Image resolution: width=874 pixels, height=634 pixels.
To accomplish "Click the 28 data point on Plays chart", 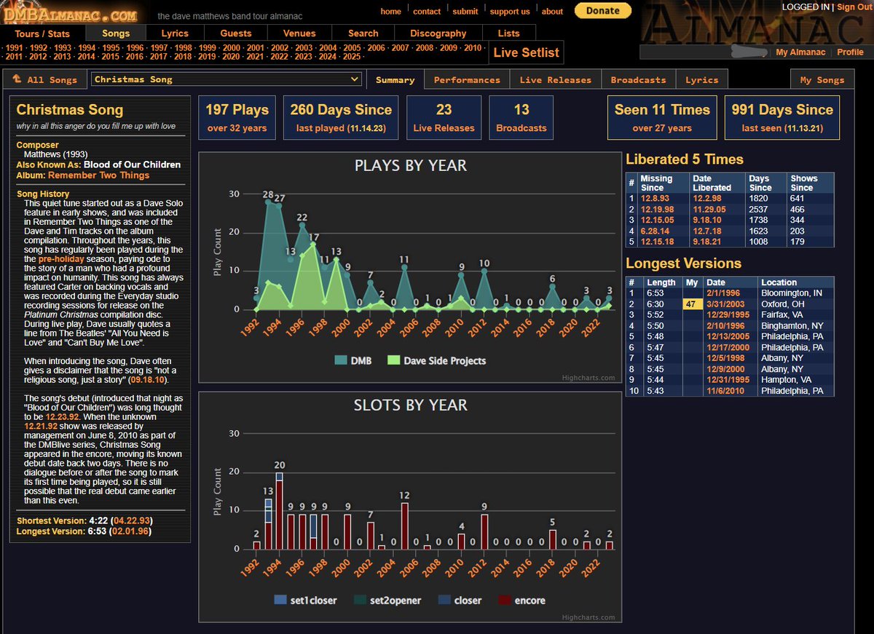I will (268, 202).
